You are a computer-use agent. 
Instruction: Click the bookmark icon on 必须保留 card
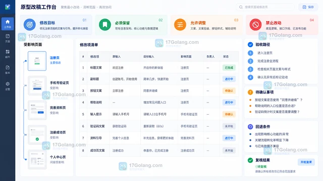click(x=105, y=25)
